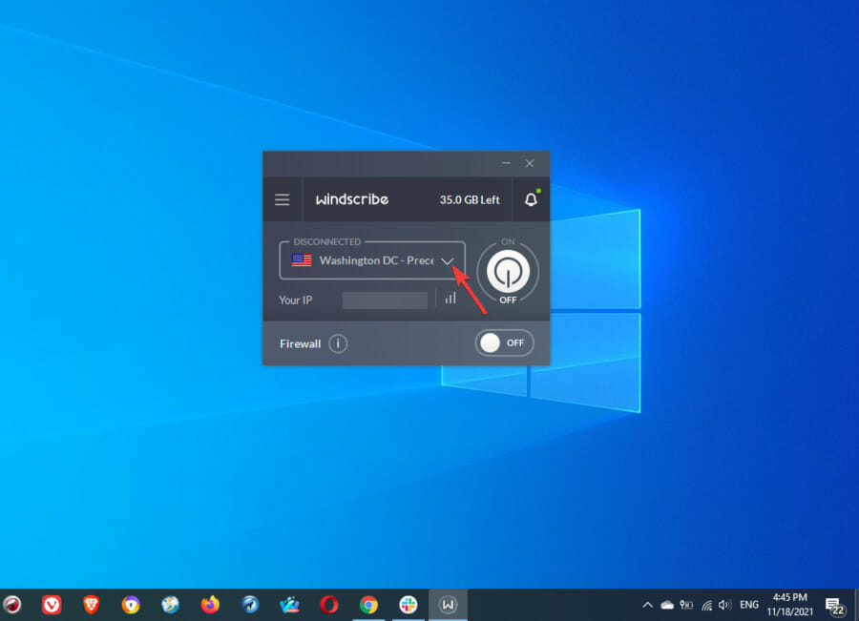Check remaining data via 35.0 GB Left
Viewport: 859px width, 621px height.
[470, 199]
